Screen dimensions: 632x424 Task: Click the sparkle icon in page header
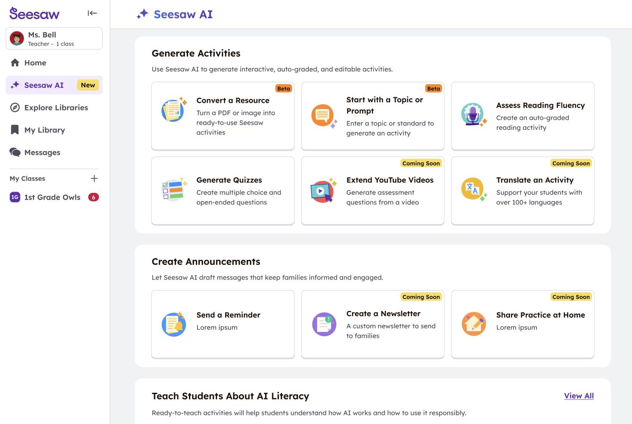pyautogui.click(x=142, y=14)
